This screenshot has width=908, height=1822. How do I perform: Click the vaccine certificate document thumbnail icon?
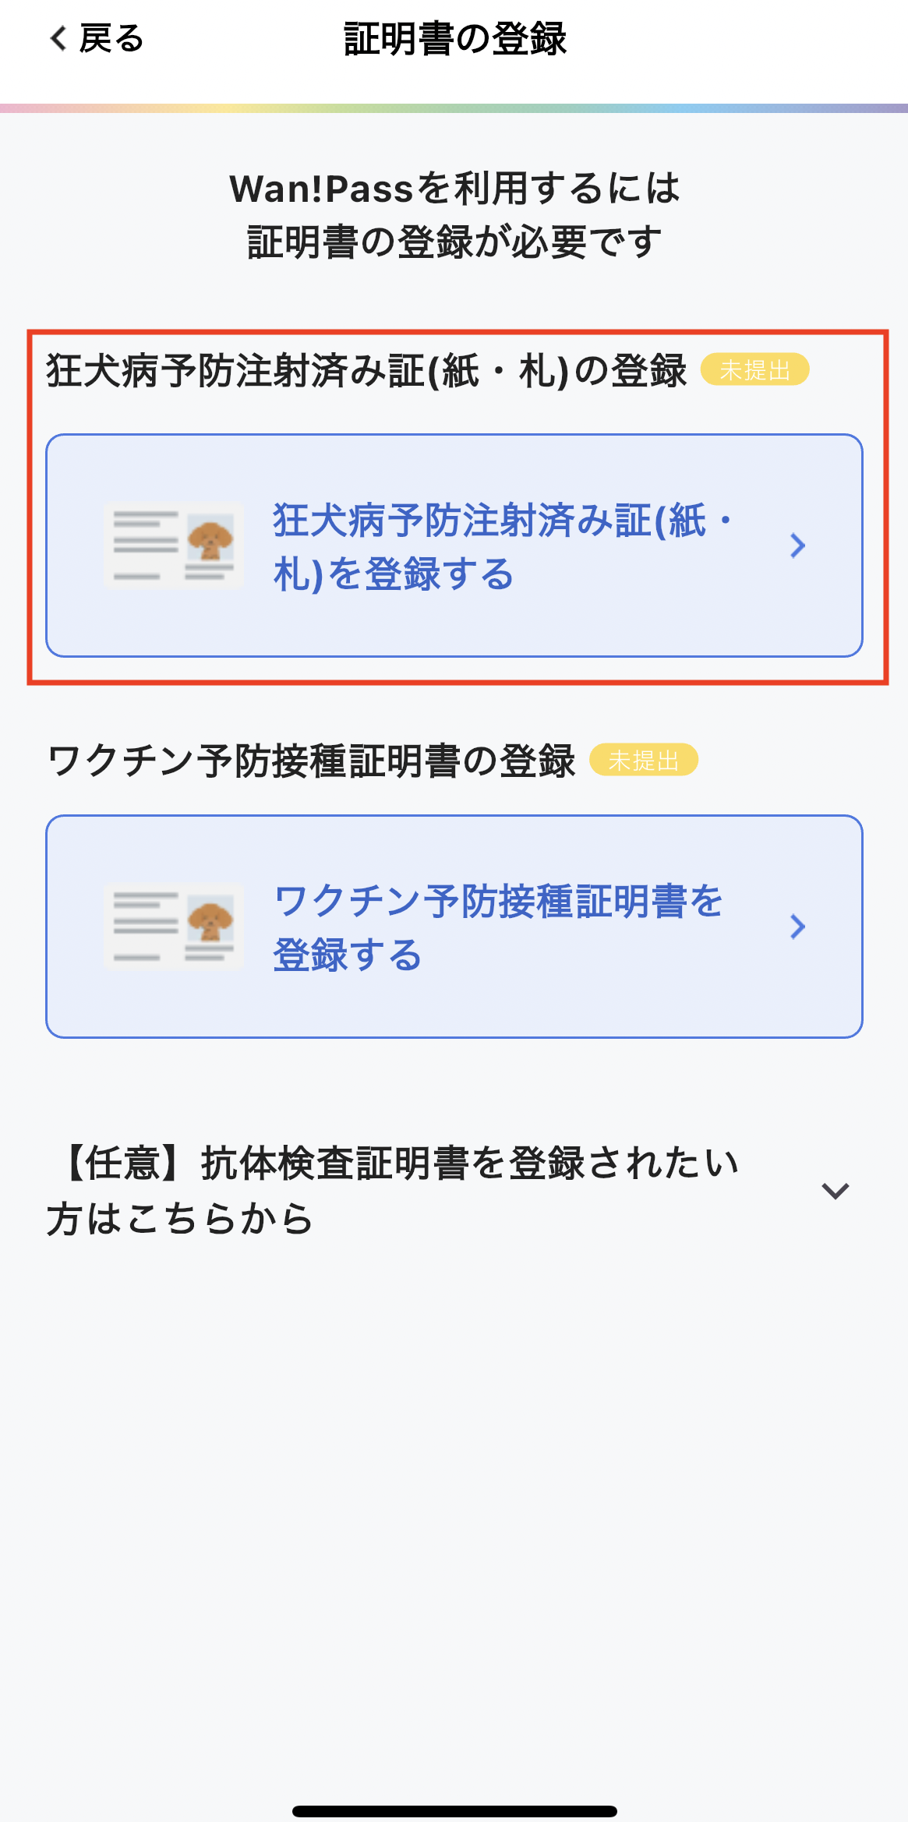pyautogui.click(x=174, y=927)
